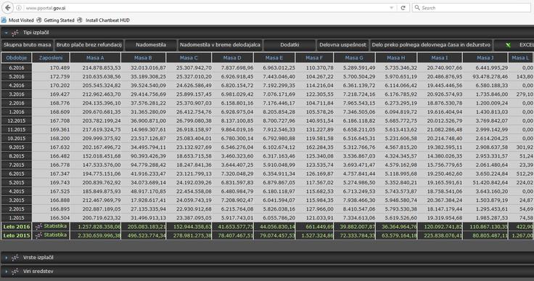This screenshot has width=534, height=281.
Task: Click Zaposleni value 170.489
Action: click(x=59, y=68)
